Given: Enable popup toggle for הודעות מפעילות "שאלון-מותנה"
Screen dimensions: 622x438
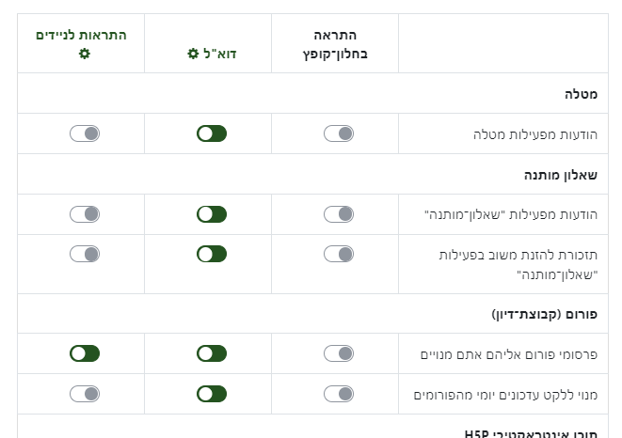Looking at the screenshot, I should coord(339,214).
